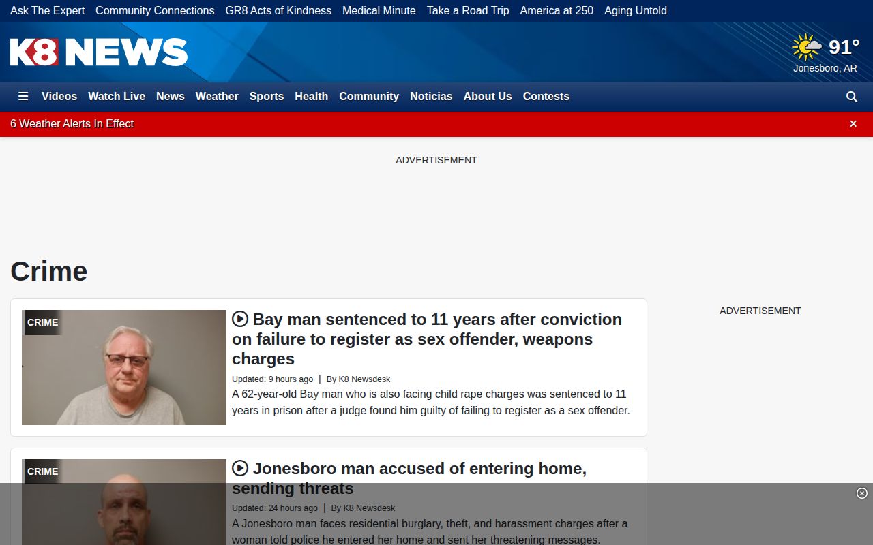Visit Medical Minute section
The height and width of the screenshot is (545, 873).
point(379,10)
